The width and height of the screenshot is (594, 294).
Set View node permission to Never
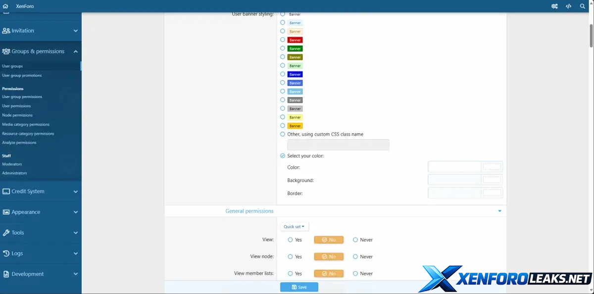(x=355, y=257)
